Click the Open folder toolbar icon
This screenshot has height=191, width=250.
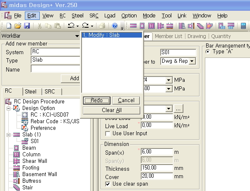[18, 26]
